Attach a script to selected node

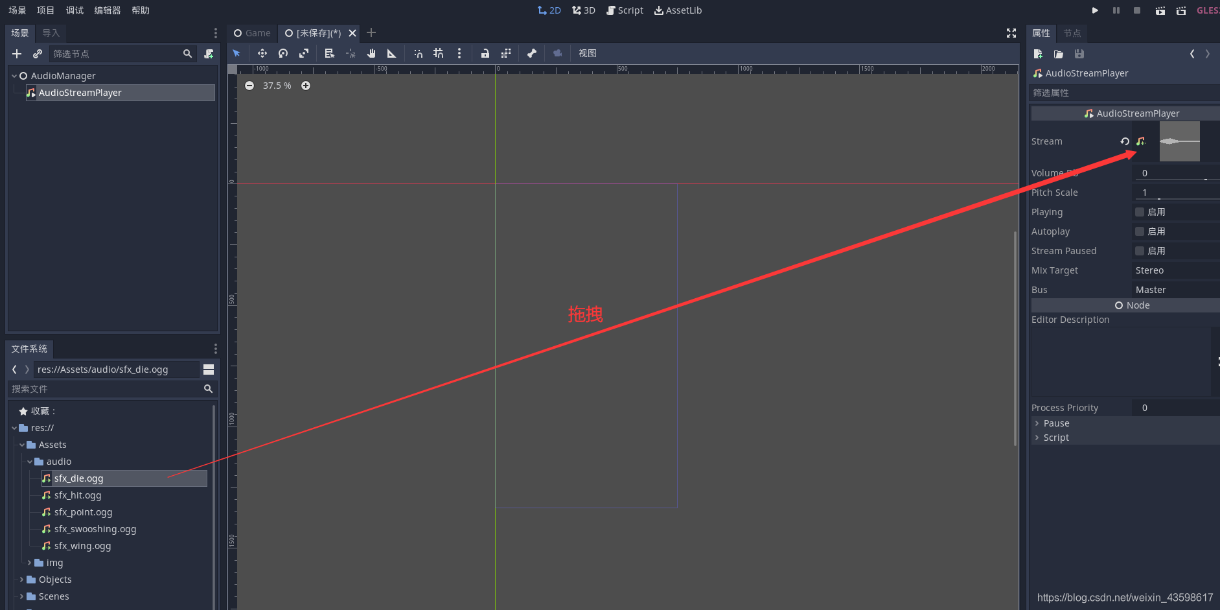pos(209,54)
